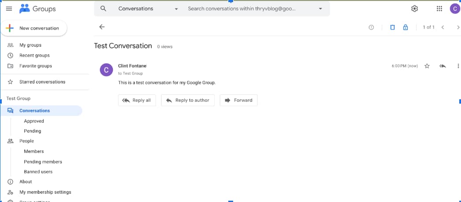Click the message body text
Image resolution: width=461 pixels, height=202 pixels.
pos(167,83)
